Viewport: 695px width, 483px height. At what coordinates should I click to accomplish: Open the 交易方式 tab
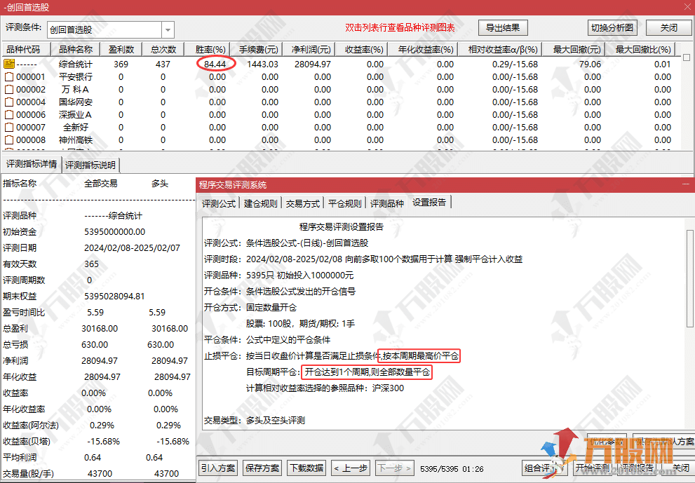[x=303, y=203]
